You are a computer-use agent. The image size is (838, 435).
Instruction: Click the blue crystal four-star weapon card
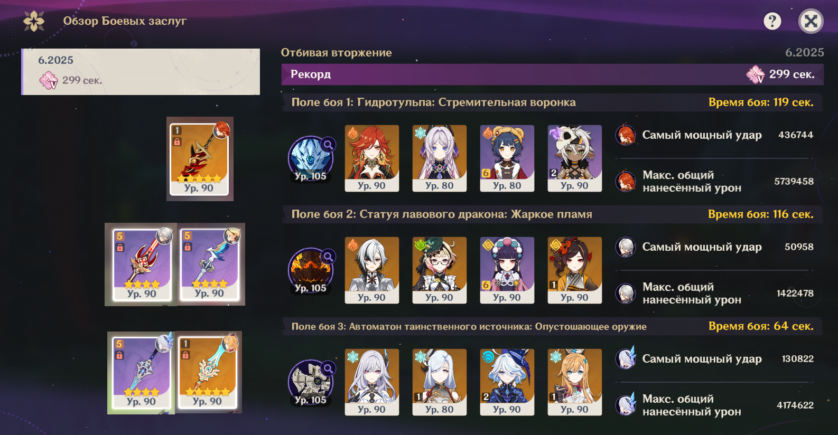coord(142,373)
